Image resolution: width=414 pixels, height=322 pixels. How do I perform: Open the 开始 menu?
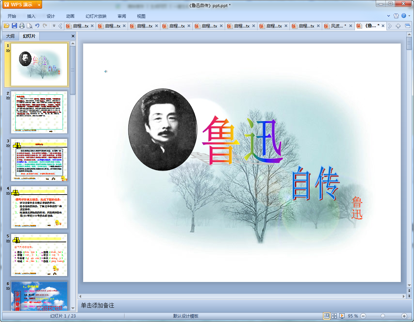click(x=11, y=16)
